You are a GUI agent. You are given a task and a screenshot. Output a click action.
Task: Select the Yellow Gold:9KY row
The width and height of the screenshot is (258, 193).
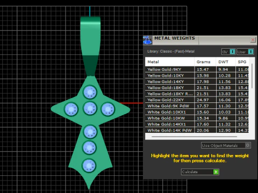pyautogui.click(x=197, y=70)
